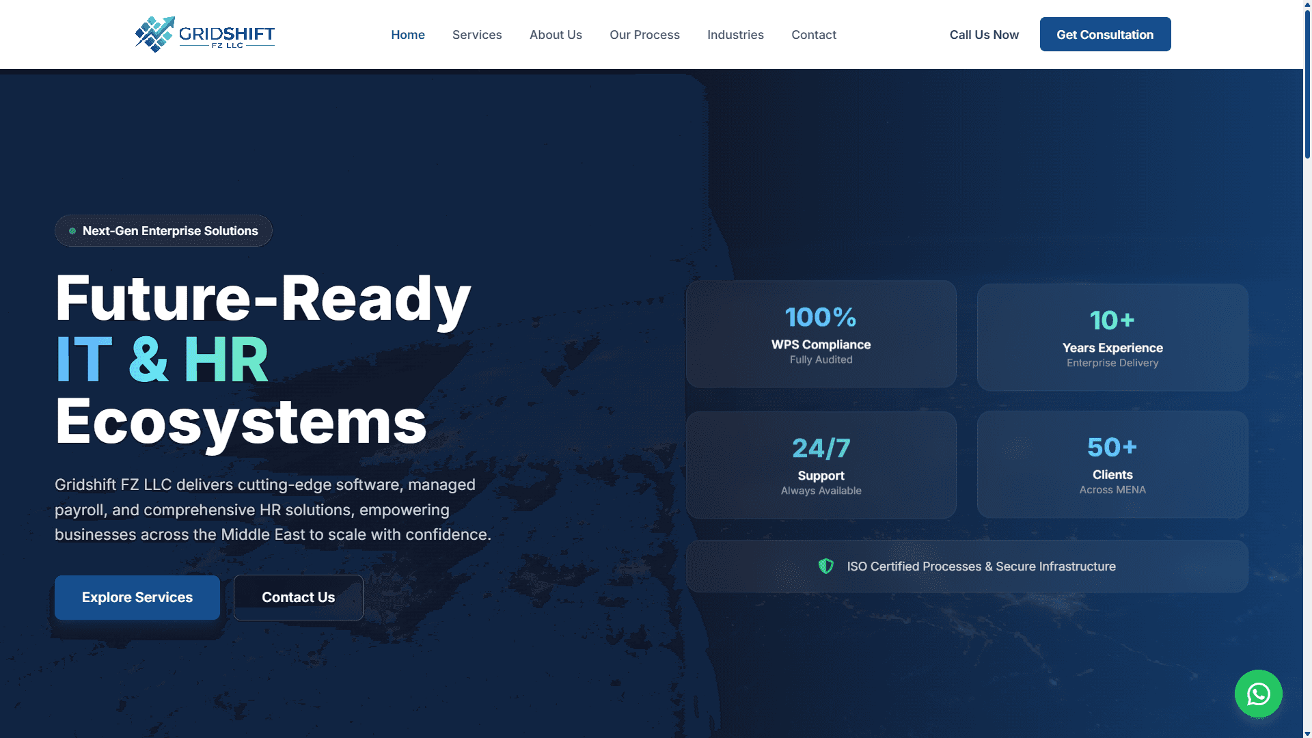The width and height of the screenshot is (1312, 738).
Task: Click the Gridshift FZ LLC description paragraph
Action: (x=273, y=510)
